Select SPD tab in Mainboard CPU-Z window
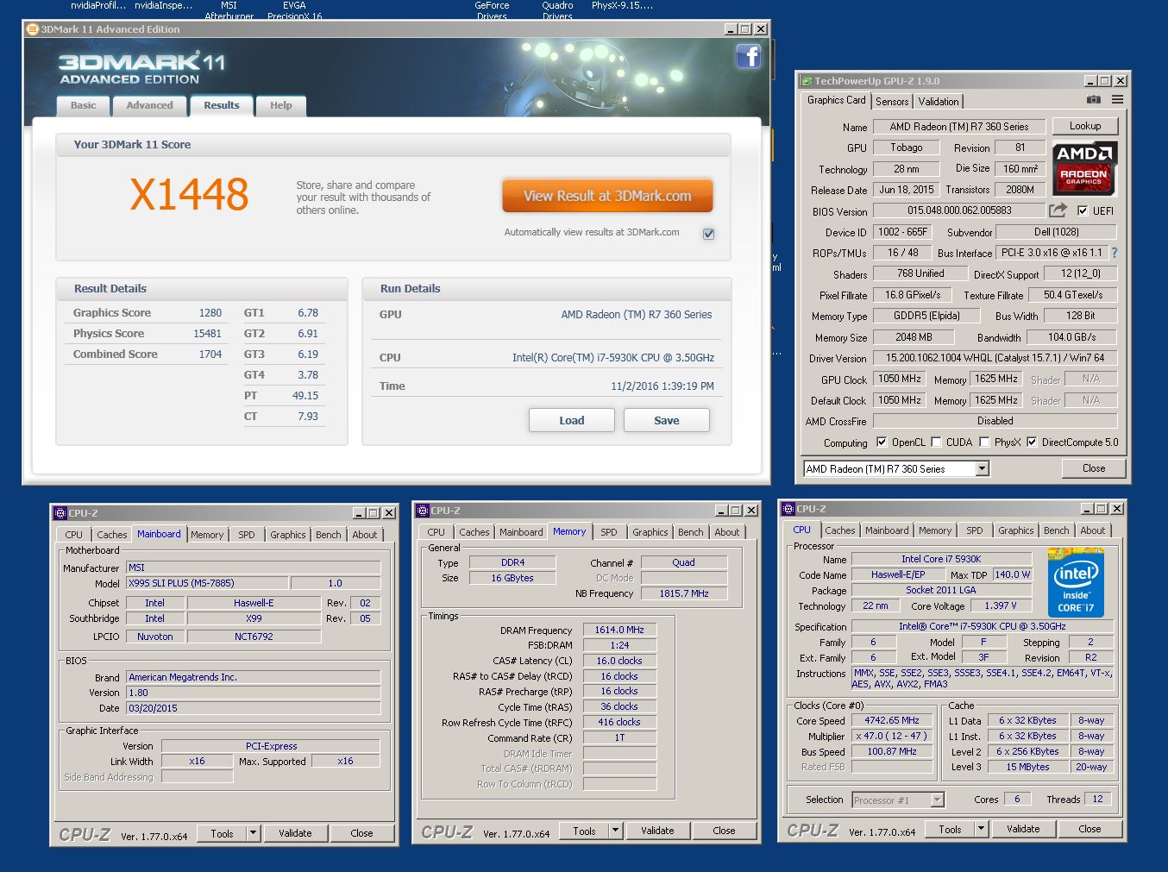Viewport: 1168px width, 872px height. [x=247, y=535]
